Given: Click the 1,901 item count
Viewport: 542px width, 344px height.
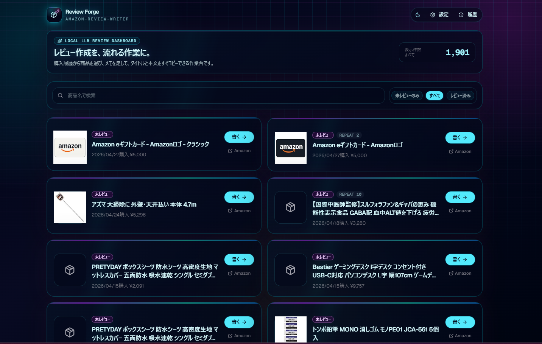Looking at the screenshot, I should click(457, 53).
